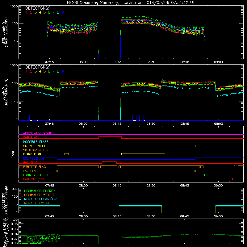Pick yellow detector 4 in rear segments legend
Image resolution: width=247 pixels, height=247 pixels.
pyautogui.click(x=40, y=71)
